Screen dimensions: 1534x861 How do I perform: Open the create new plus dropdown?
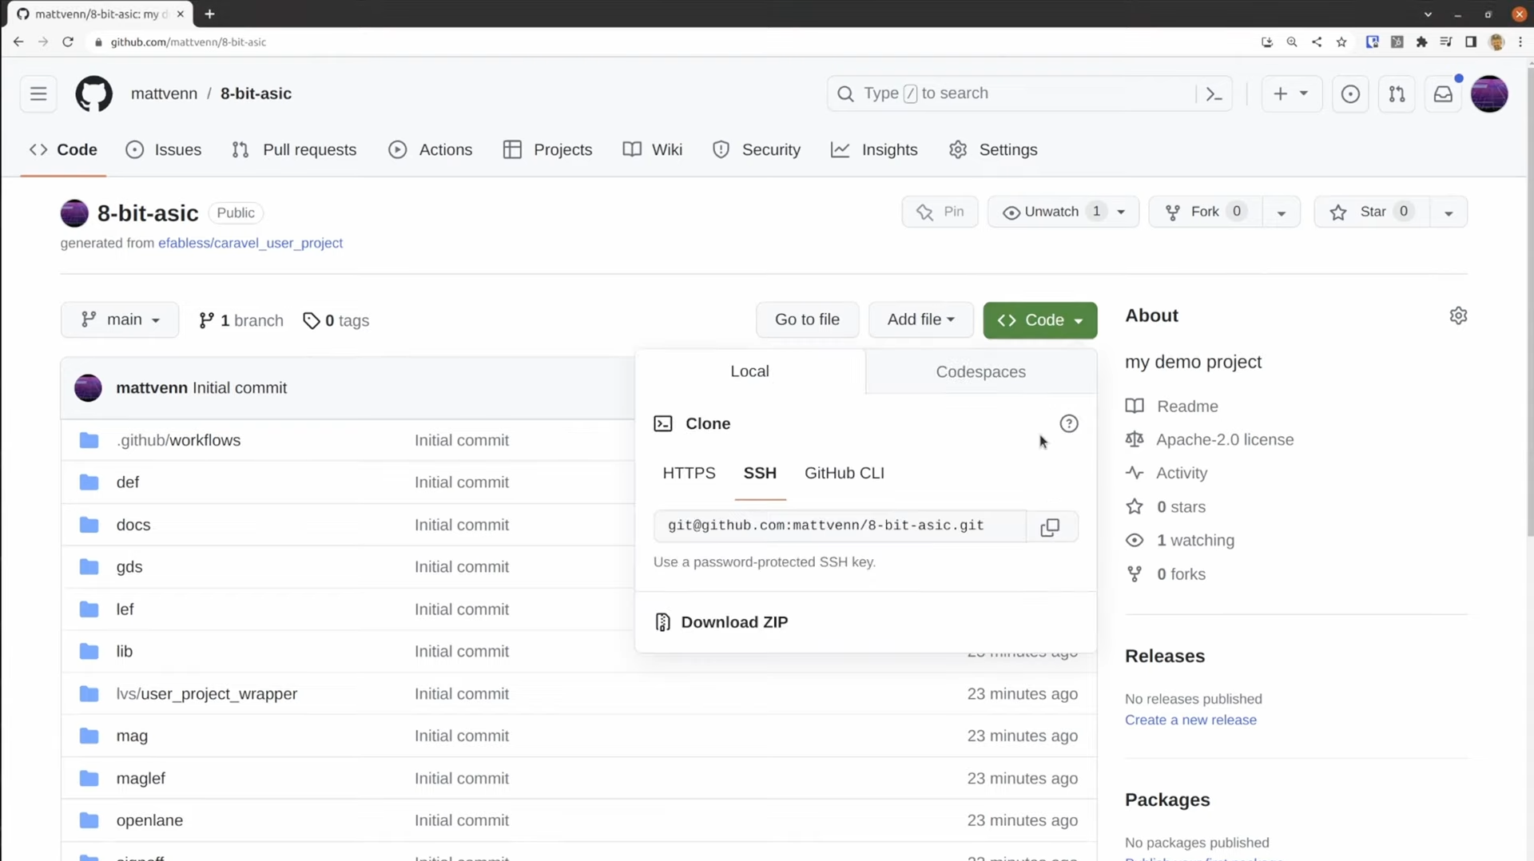(x=1291, y=93)
